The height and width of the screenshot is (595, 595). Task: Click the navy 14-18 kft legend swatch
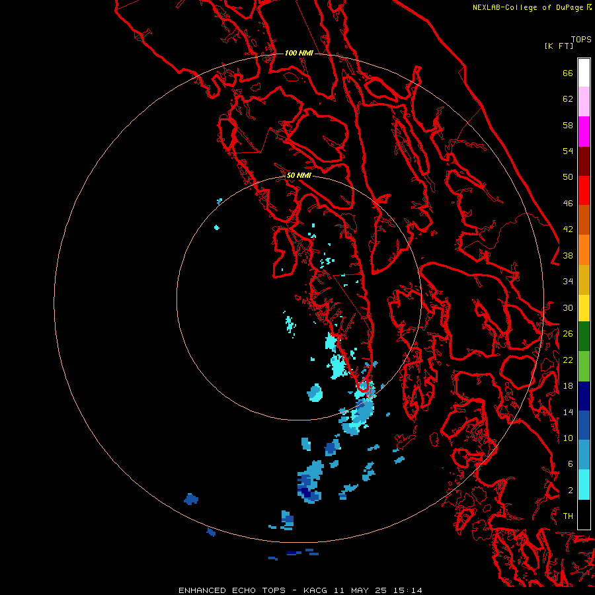pos(584,396)
